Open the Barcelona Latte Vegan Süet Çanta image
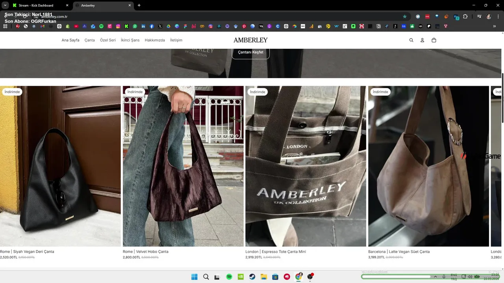The width and height of the screenshot is (504, 283). [428, 166]
